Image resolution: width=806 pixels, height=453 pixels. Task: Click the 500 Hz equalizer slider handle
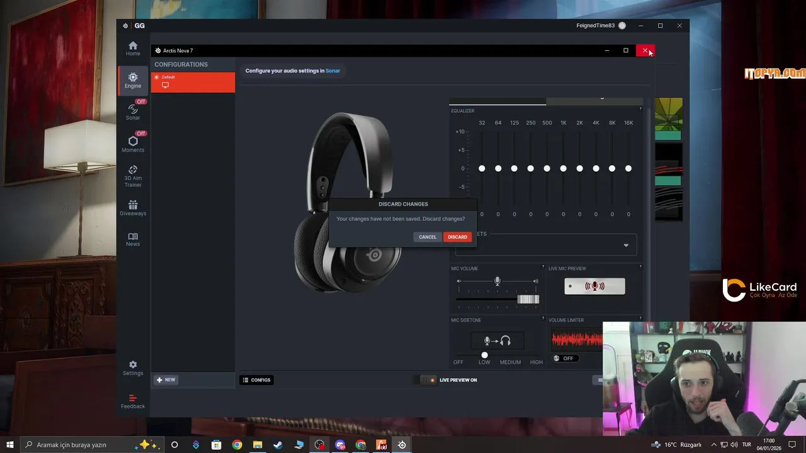(x=547, y=169)
